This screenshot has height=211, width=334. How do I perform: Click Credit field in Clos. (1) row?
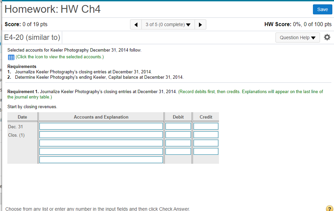(206, 135)
